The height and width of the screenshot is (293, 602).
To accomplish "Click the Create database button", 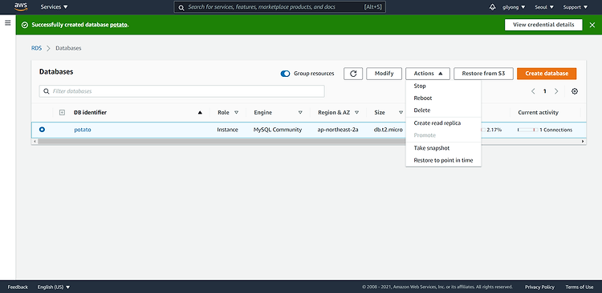I will (547, 74).
